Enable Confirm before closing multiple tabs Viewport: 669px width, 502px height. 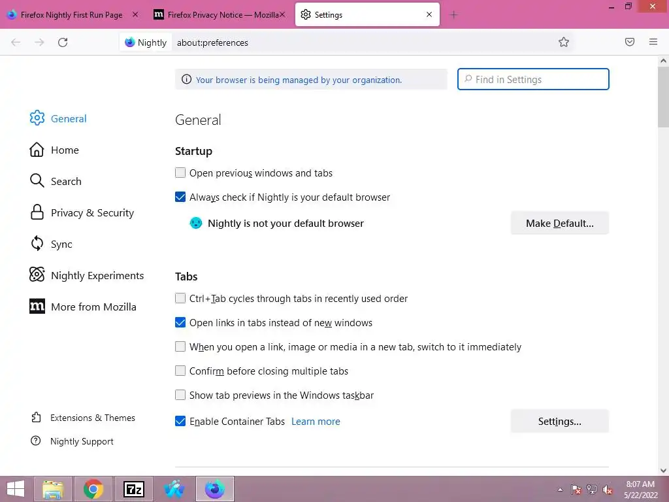[x=180, y=371]
